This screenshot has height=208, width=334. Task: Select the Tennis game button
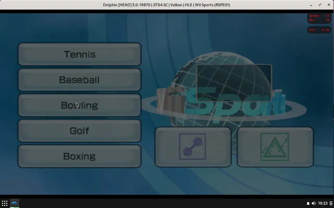click(x=80, y=54)
